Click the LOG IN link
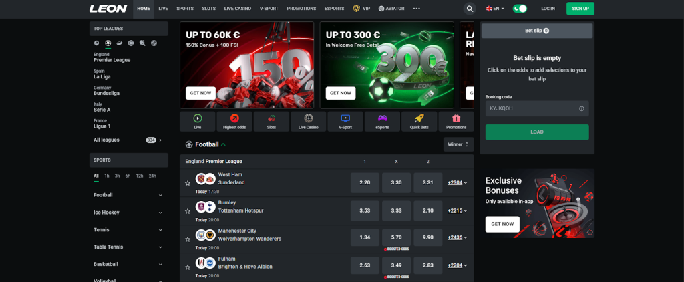Image resolution: width=684 pixels, height=282 pixels. pos(548,9)
